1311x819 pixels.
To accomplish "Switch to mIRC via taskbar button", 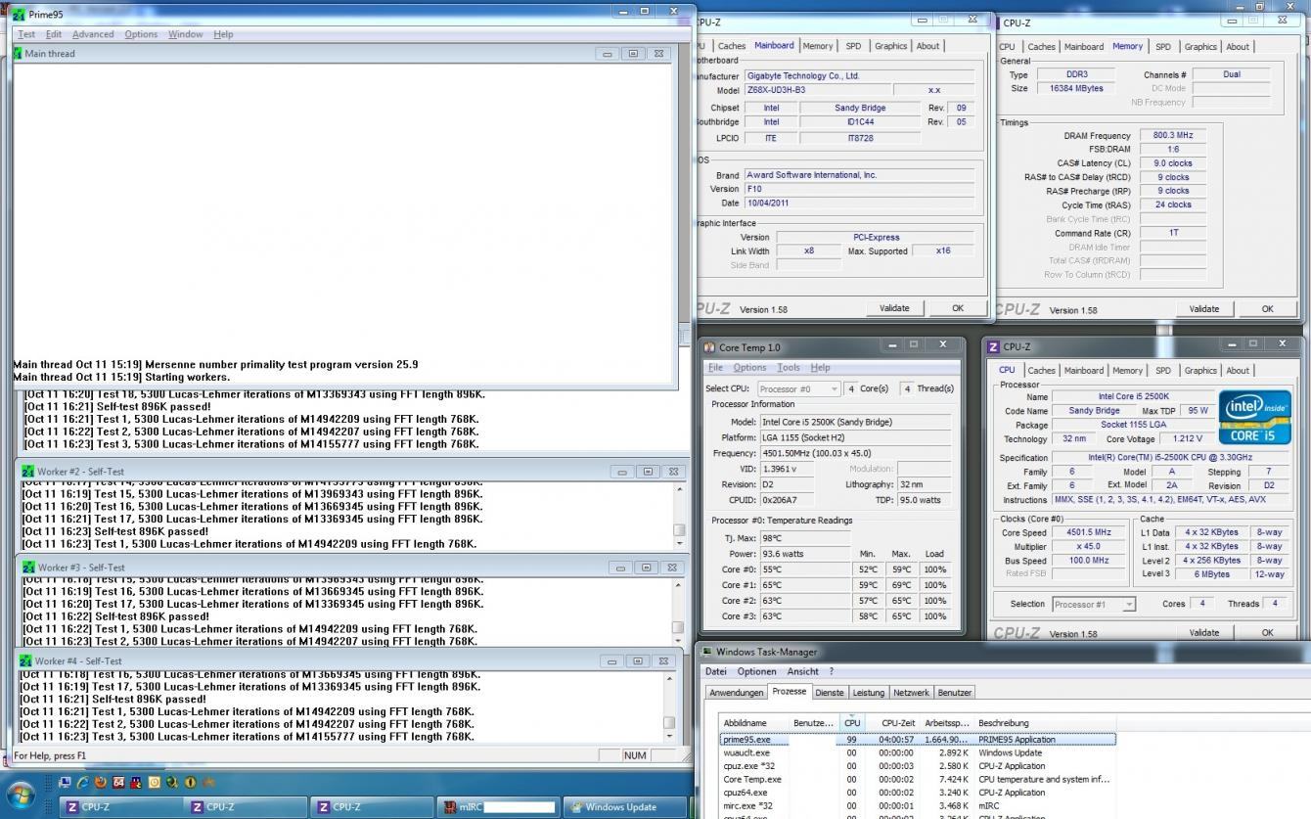I will click(499, 807).
